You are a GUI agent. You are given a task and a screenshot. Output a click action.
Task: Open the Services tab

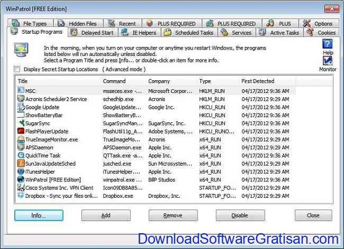click(237, 33)
